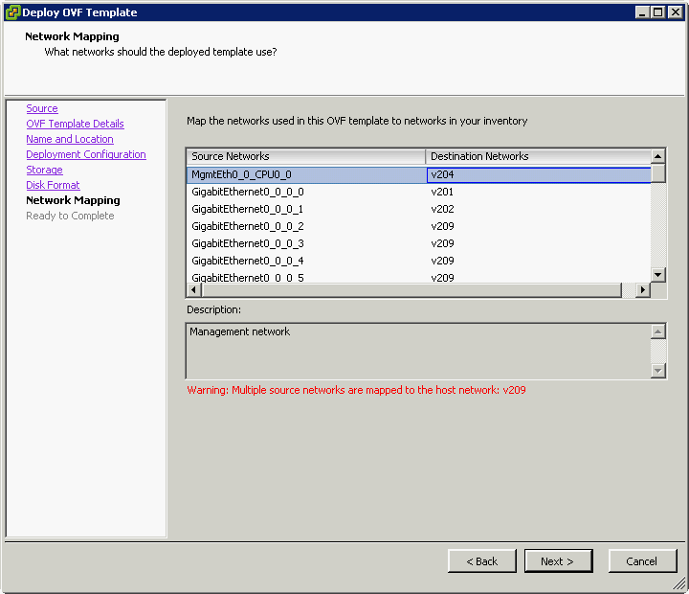Click the Back button
The image size is (689, 594).
pyautogui.click(x=482, y=561)
